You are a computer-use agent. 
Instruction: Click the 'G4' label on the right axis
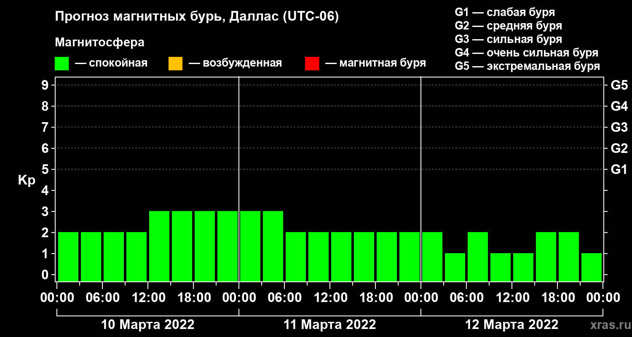(619, 107)
